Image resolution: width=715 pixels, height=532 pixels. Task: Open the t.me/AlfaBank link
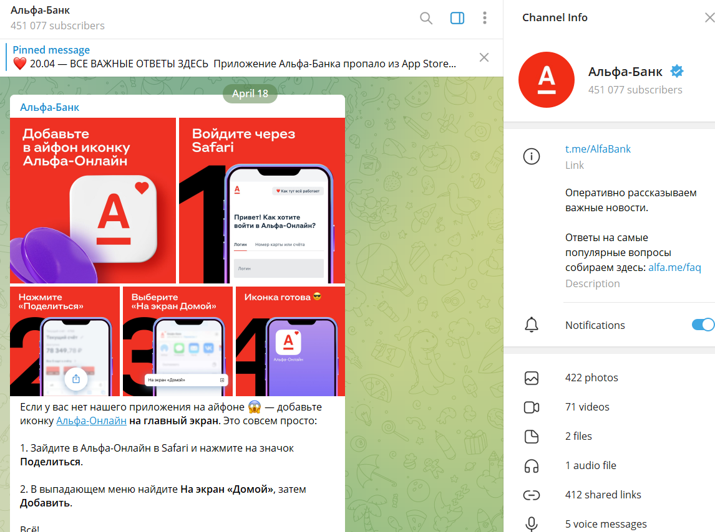pyautogui.click(x=598, y=149)
